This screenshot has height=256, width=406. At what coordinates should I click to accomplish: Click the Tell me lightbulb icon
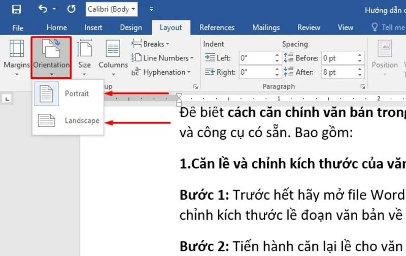[x=375, y=27]
